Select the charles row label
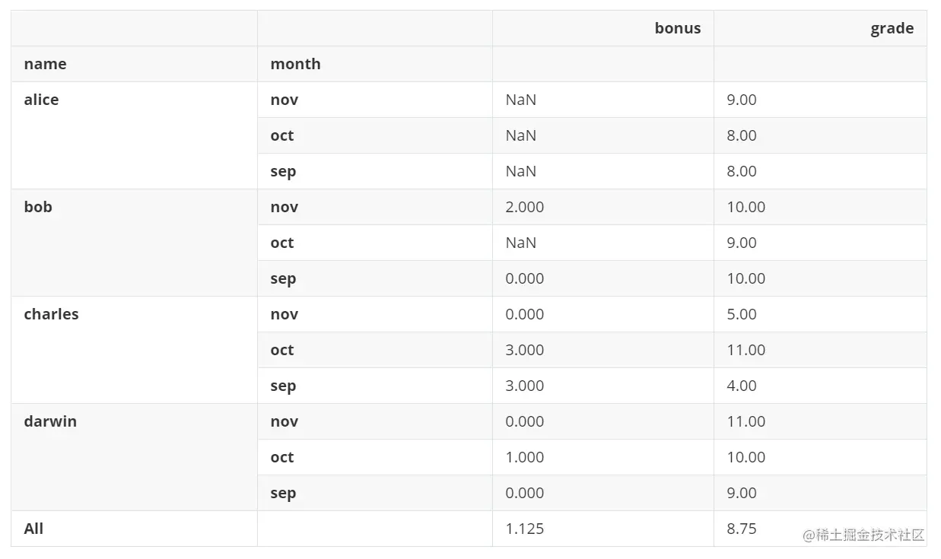This screenshot has width=941, height=559. click(51, 315)
